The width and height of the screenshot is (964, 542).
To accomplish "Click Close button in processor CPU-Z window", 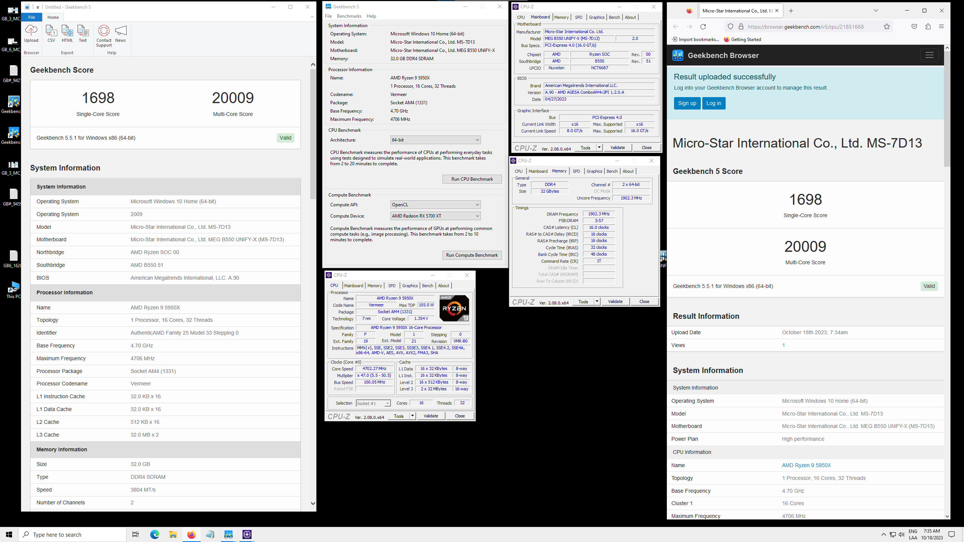I will coord(460,416).
